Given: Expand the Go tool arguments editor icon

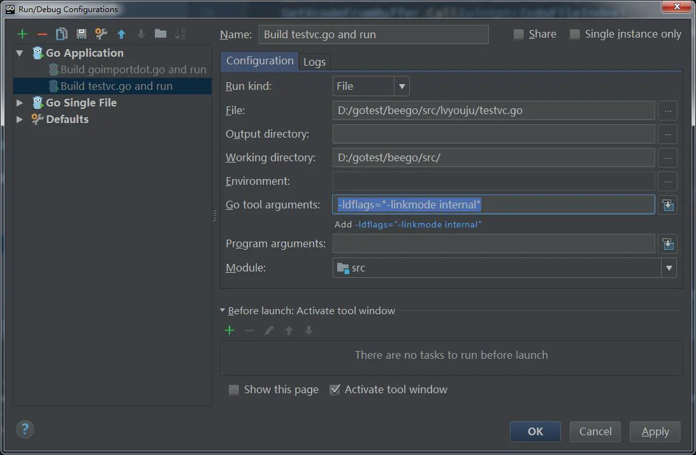Looking at the screenshot, I should pyautogui.click(x=667, y=205).
